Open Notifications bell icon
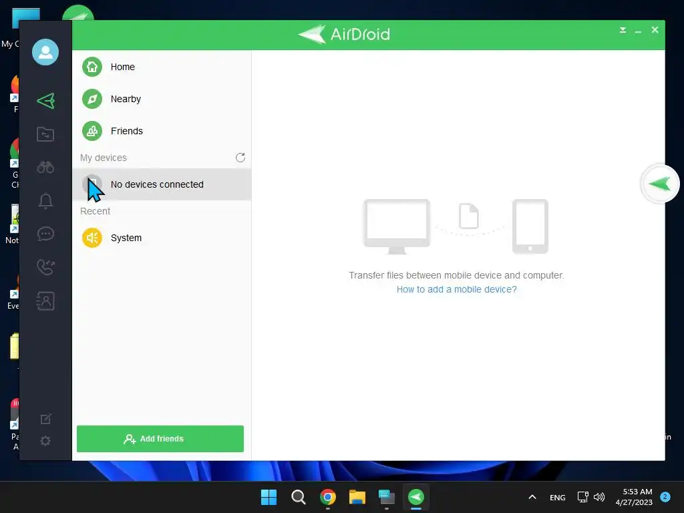Image resolution: width=684 pixels, height=513 pixels. (x=45, y=200)
